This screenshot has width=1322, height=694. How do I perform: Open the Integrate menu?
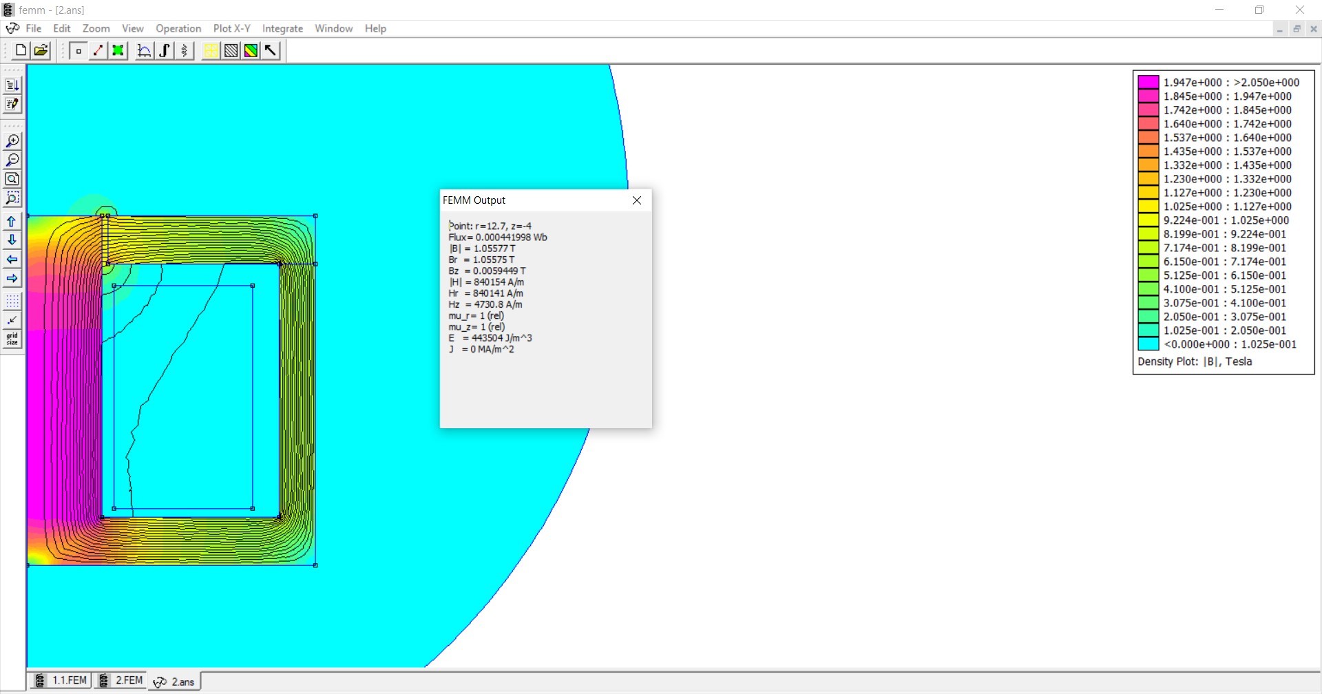point(283,28)
